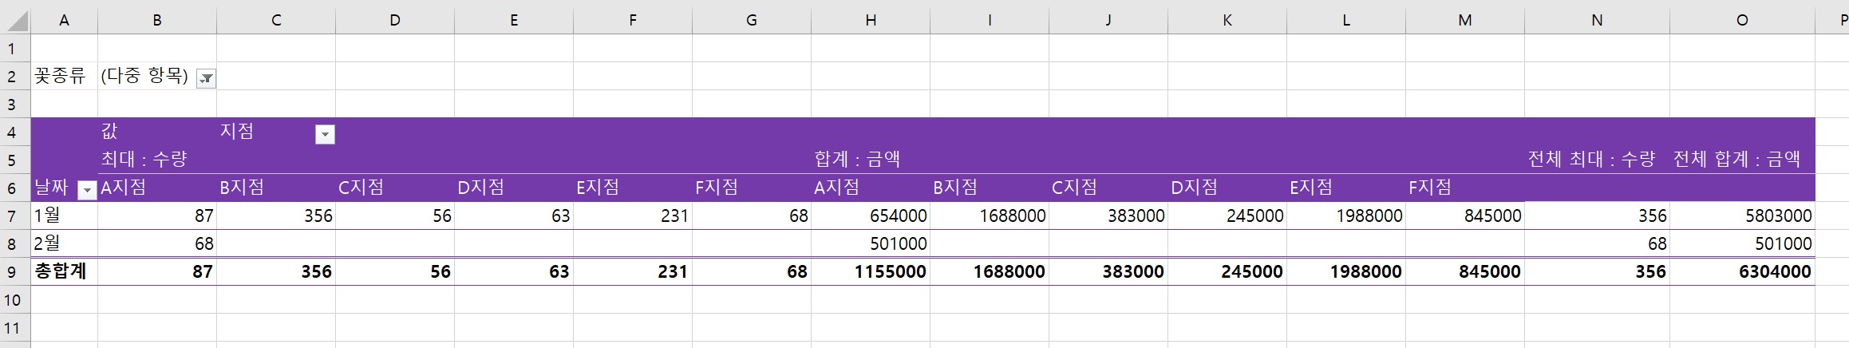The width and height of the screenshot is (1849, 348).
Task: Select column J header
Action: pyautogui.click(x=1108, y=20)
